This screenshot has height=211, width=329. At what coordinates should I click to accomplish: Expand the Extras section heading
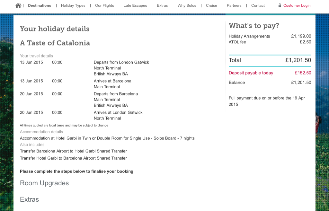click(x=29, y=199)
